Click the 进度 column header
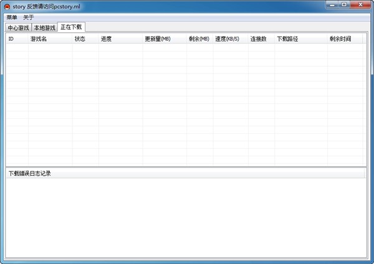The width and height of the screenshot is (374, 264). pos(120,39)
